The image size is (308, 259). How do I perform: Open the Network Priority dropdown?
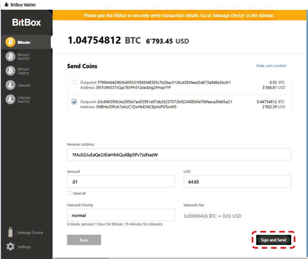[121, 215]
